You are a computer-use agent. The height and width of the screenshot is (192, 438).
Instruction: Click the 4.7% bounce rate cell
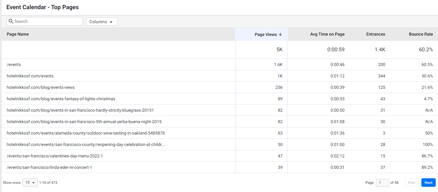[429, 99]
